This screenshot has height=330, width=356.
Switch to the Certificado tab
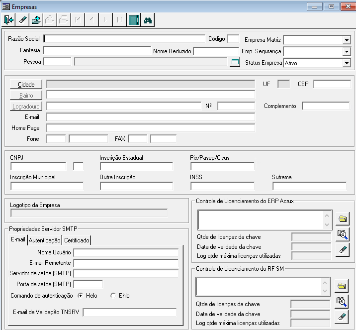(77, 240)
